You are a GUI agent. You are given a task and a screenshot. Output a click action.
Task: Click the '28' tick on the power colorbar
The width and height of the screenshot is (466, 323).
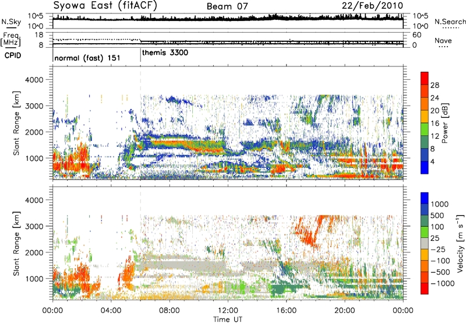click(435, 85)
